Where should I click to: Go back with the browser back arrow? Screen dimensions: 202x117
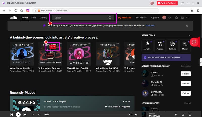coord(4,11)
